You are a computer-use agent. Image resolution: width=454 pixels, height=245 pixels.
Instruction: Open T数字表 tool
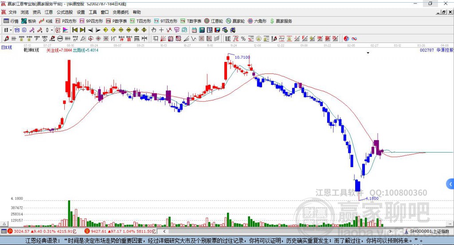point(191,21)
